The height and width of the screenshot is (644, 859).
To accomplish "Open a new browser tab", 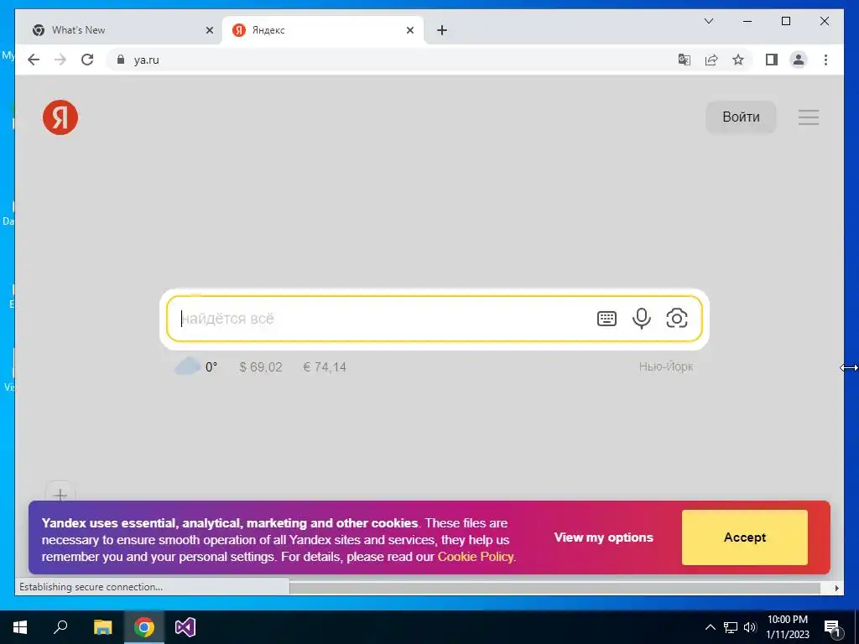I will click(442, 30).
